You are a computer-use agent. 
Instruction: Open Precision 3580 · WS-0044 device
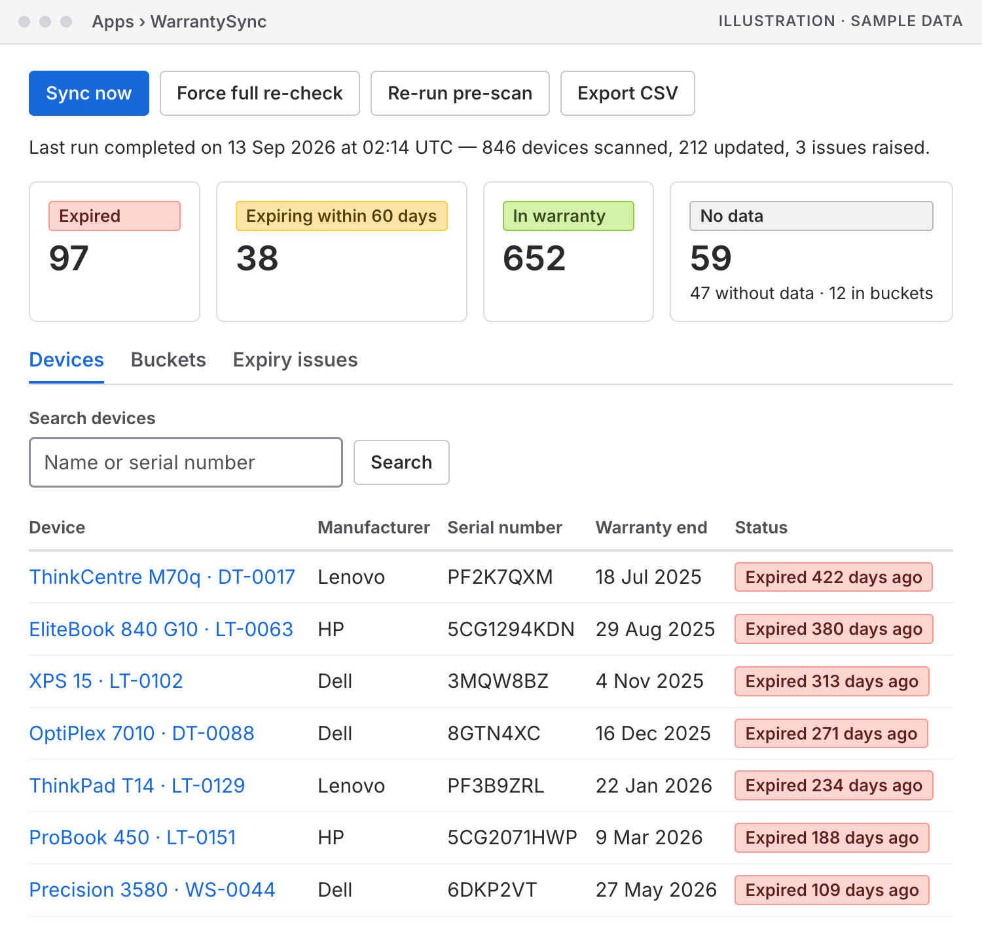pos(153,889)
